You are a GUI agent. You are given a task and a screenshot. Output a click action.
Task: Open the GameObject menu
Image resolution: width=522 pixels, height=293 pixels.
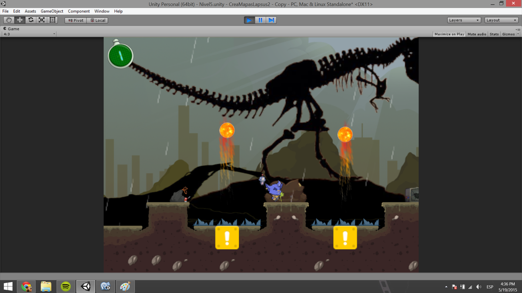pyautogui.click(x=52, y=11)
